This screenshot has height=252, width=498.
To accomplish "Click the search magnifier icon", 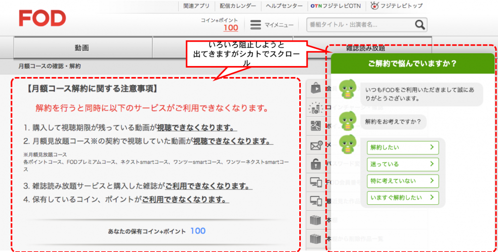I will [419, 25].
